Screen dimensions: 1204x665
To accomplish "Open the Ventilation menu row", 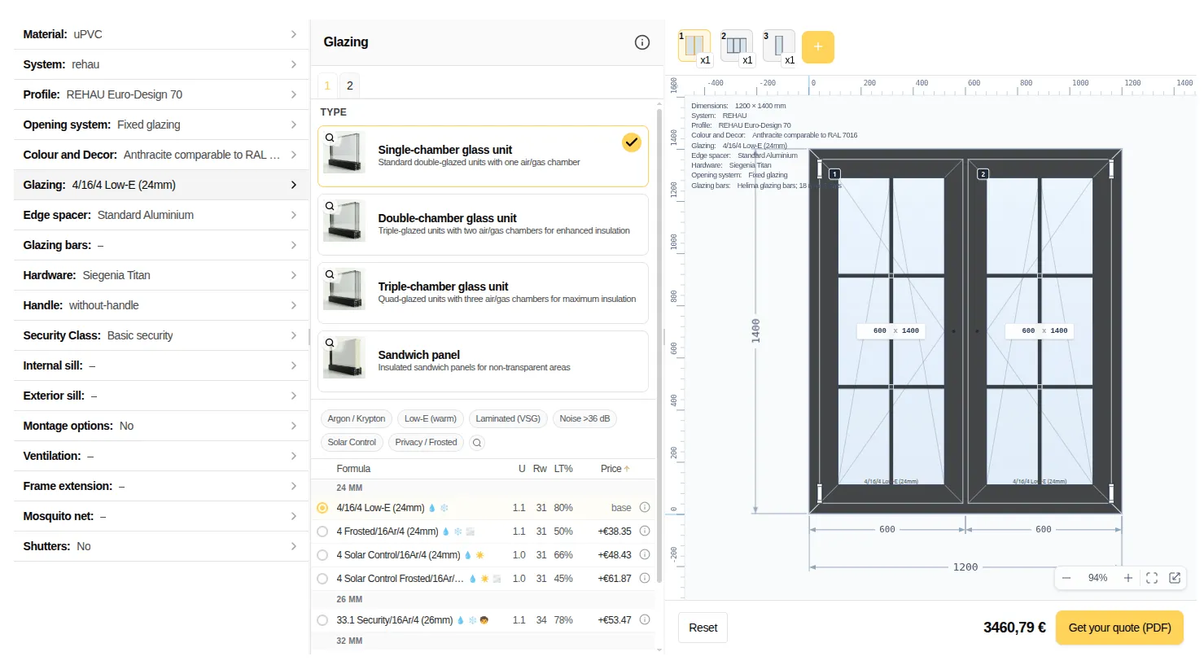I will pyautogui.click(x=160, y=456).
